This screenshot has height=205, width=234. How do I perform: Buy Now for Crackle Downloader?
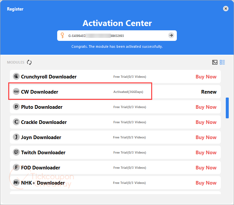[x=206, y=122]
